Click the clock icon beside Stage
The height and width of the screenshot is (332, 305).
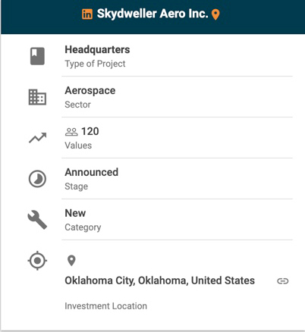pos(37,179)
